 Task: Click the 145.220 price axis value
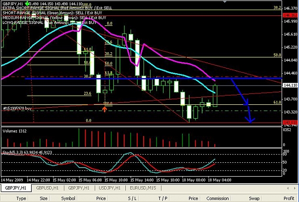pyautogui.click(x=290, y=47)
